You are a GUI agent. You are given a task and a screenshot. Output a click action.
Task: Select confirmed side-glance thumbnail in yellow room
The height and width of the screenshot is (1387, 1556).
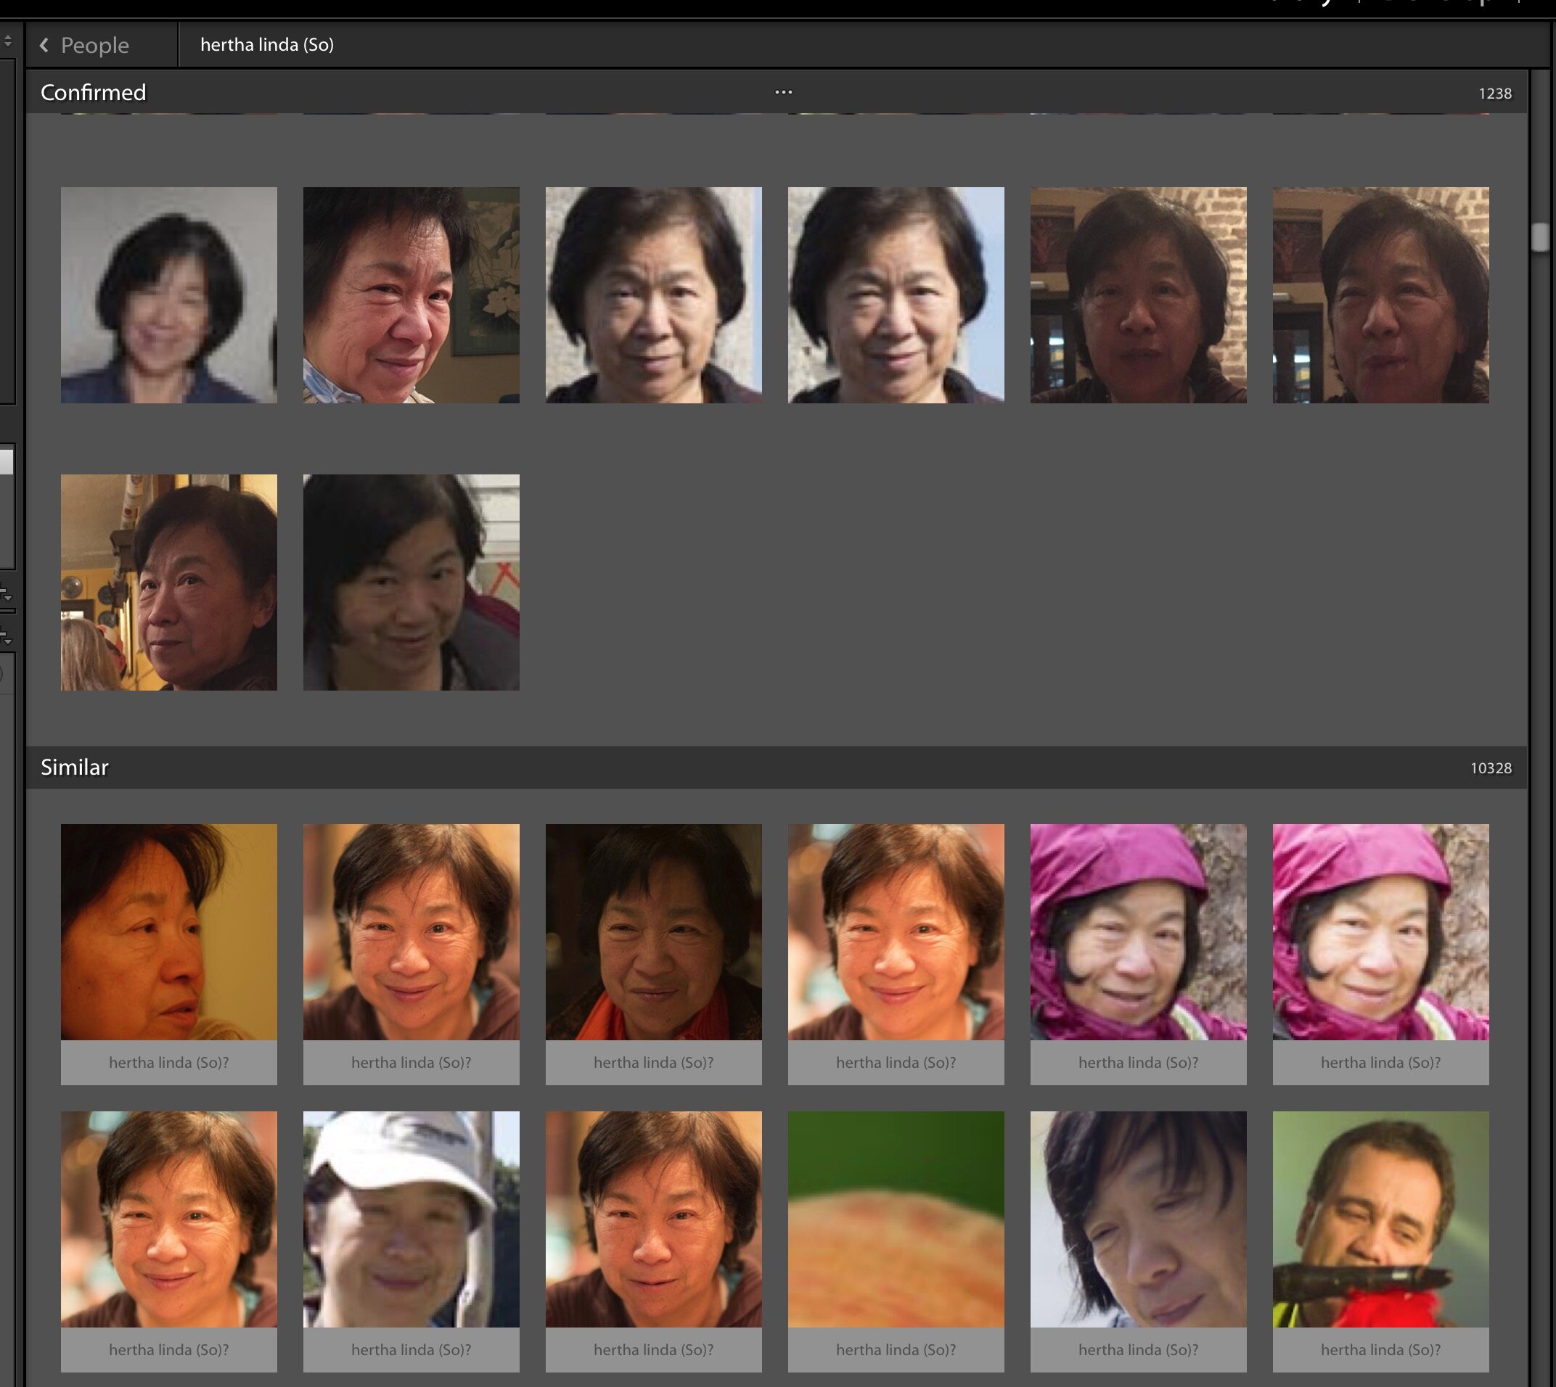169,583
